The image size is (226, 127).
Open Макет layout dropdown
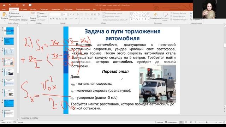[41, 13]
